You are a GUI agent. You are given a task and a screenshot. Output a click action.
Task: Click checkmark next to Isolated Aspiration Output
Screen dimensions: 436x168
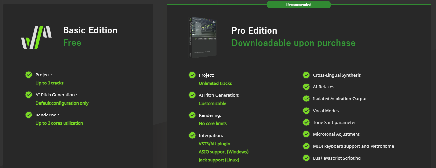(306, 99)
